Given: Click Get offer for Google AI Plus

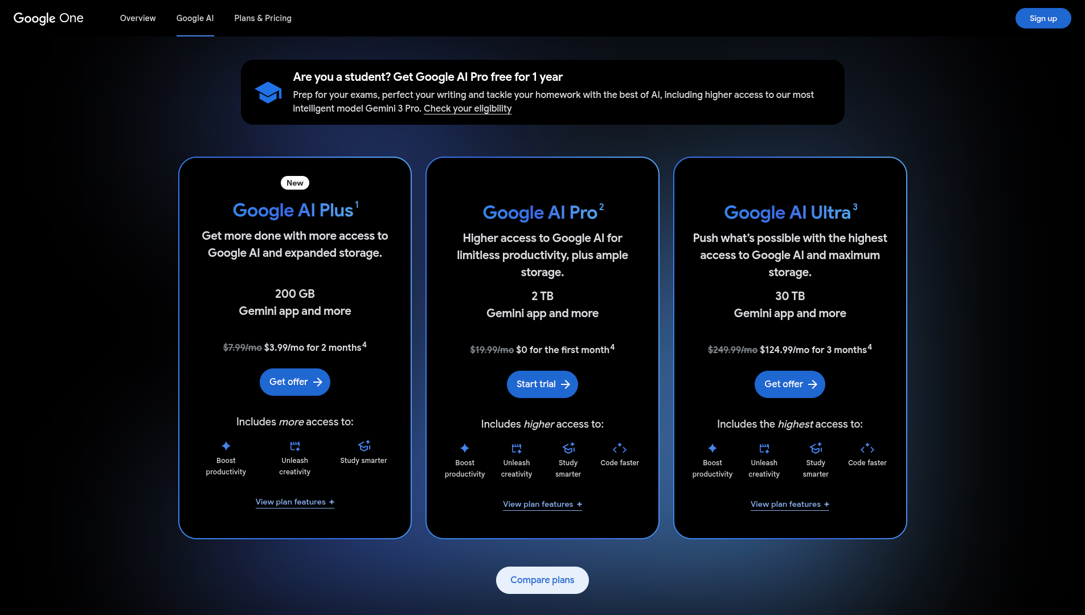Looking at the screenshot, I should point(295,382).
